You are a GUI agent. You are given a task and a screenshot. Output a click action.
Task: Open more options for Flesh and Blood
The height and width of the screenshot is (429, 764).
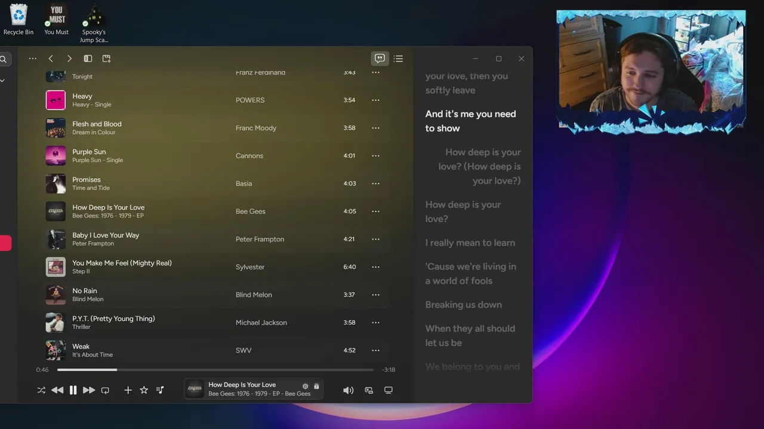click(375, 128)
